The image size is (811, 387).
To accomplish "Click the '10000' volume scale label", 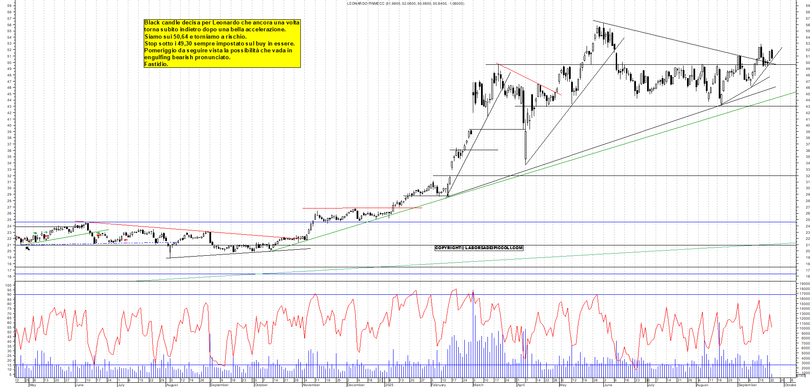I will click(x=804, y=328).
